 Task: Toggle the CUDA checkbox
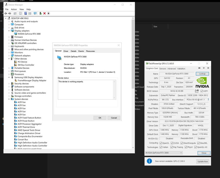[172, 143]
